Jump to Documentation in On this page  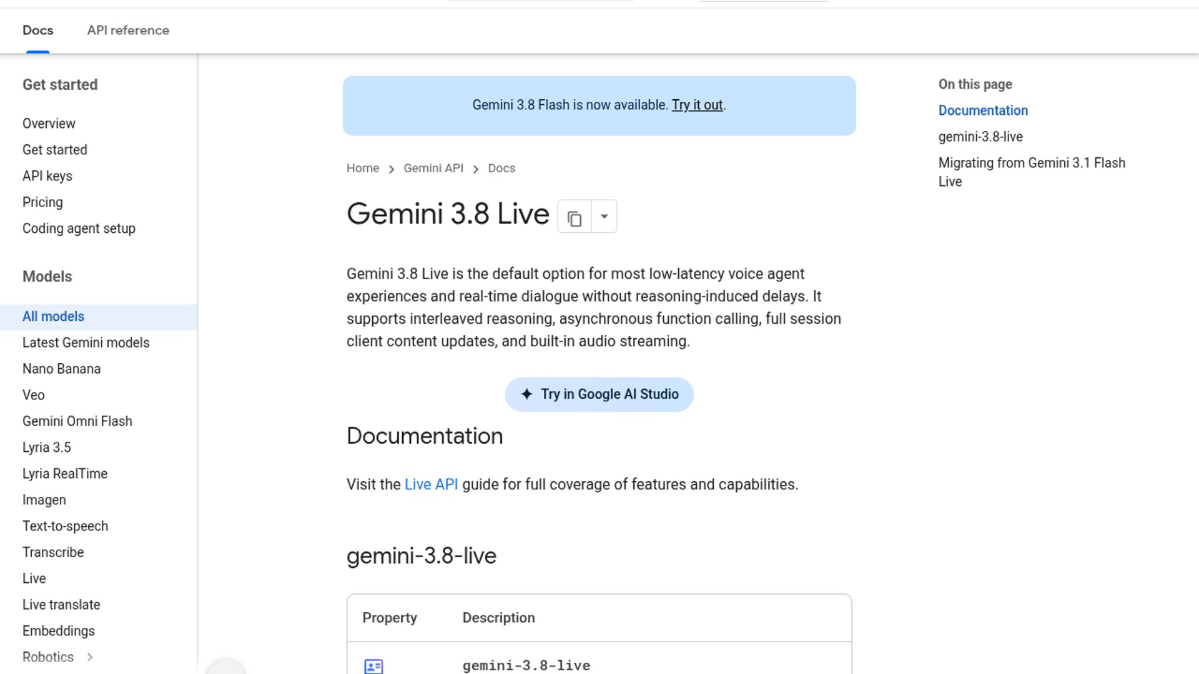(983, 110)
